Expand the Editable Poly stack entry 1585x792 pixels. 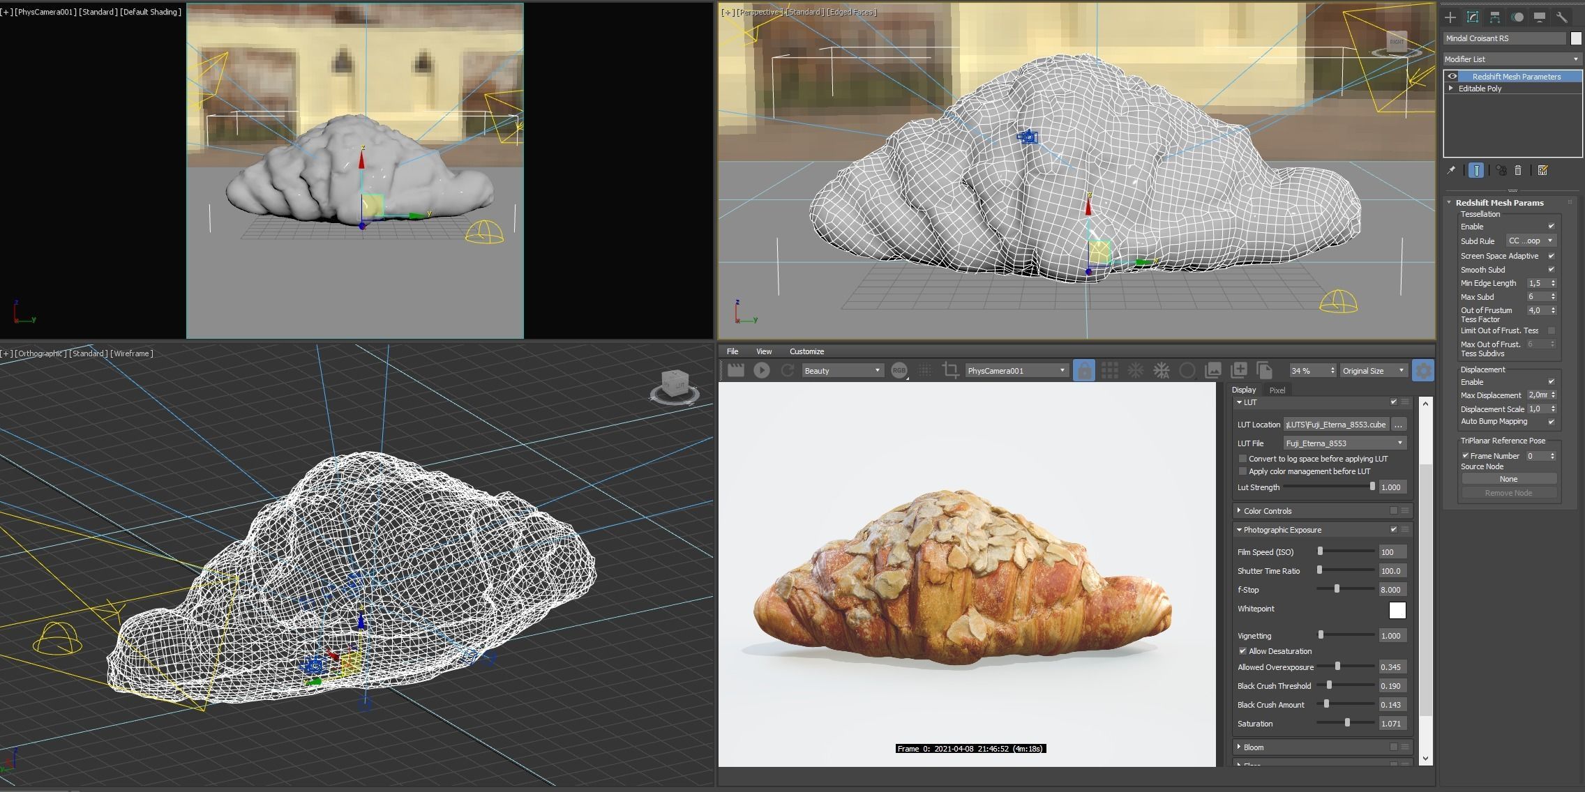[1452, 89]
